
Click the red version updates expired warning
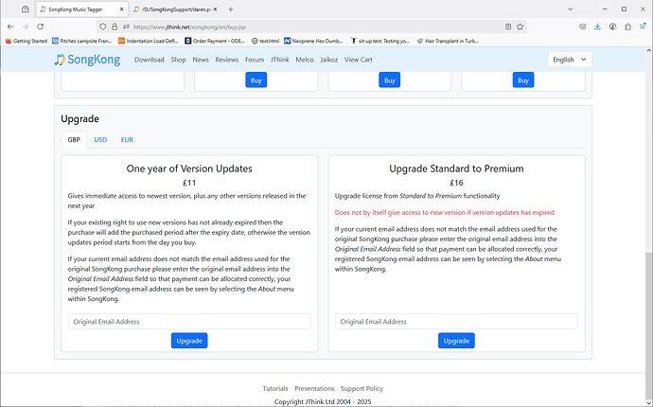(x=445, y=212)
